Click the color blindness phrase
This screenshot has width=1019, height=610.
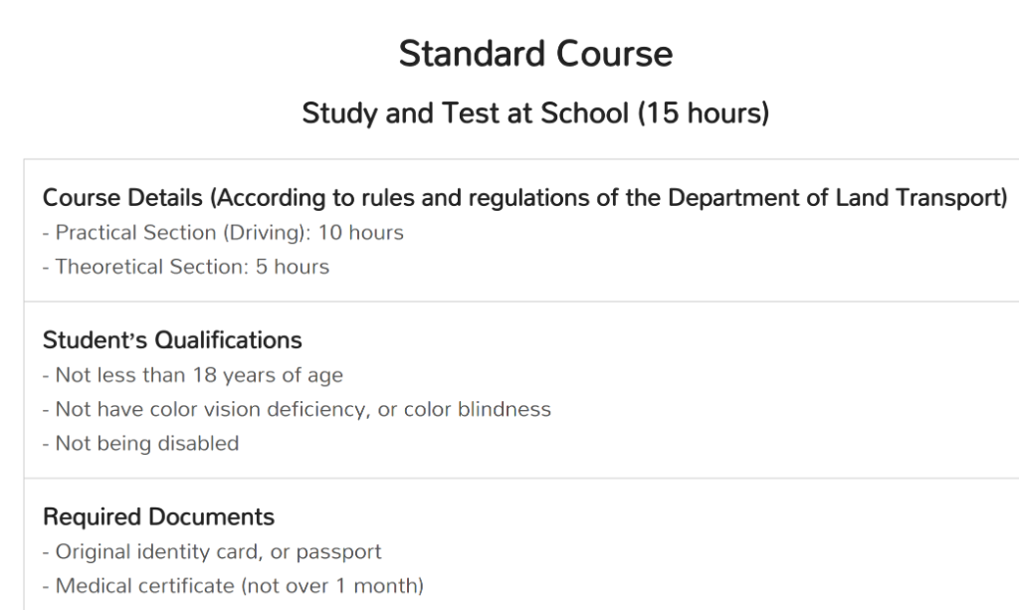[x=477, y=409]
